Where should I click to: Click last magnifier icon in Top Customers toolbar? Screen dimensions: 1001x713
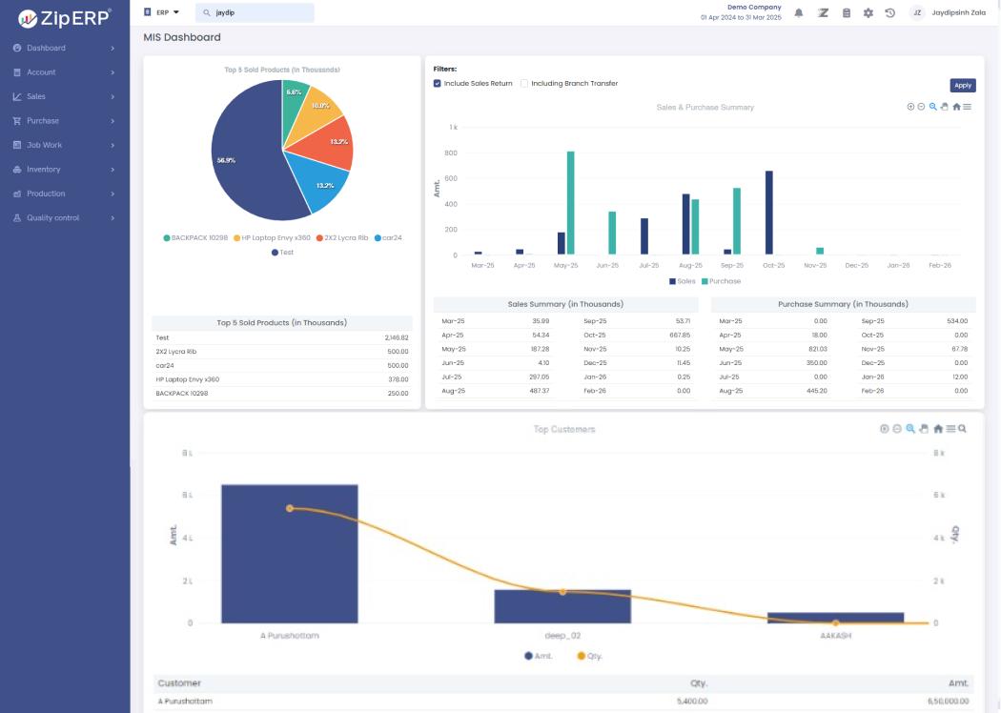(x=962, y=429)
